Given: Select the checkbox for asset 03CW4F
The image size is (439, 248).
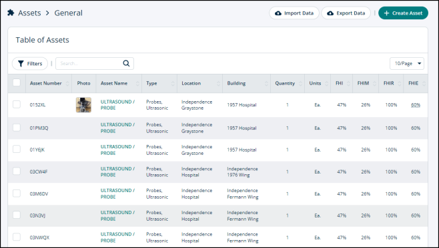Looking at the screenshot, I should tap(17, 171).
